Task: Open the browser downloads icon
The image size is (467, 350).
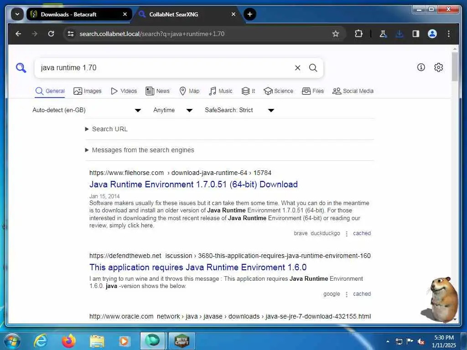Action: click(400, 34)
